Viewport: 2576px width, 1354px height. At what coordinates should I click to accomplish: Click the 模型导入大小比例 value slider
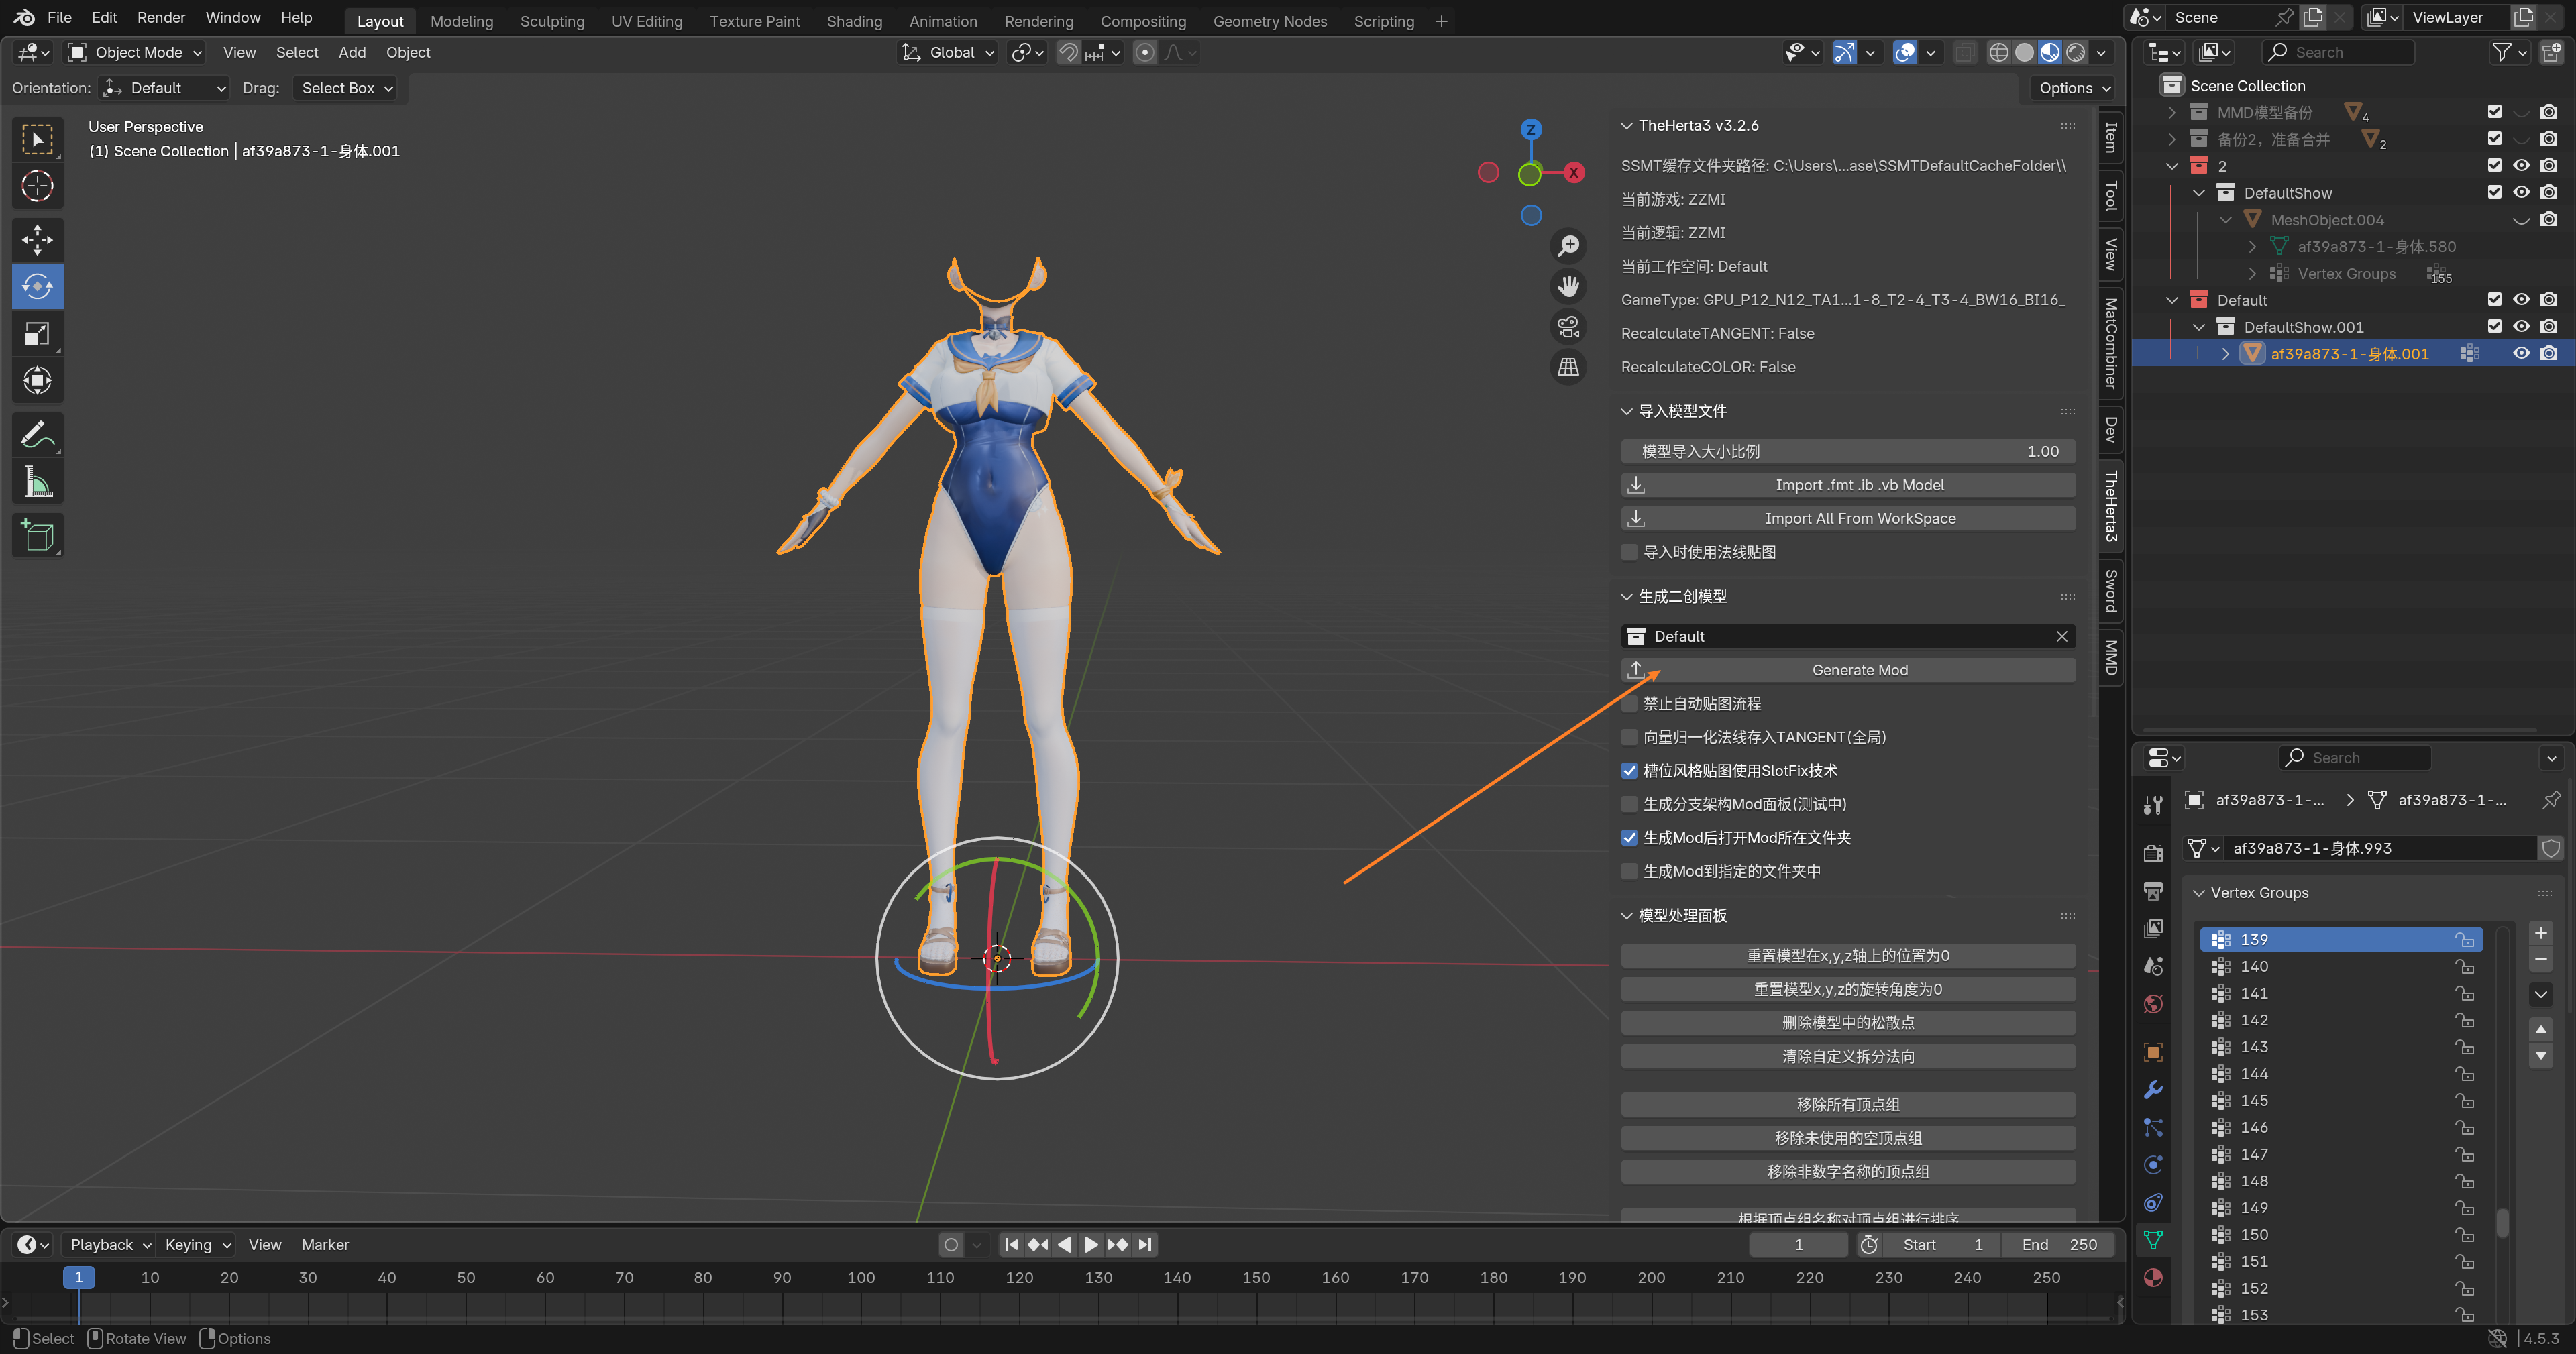[x=1848, y=451]
